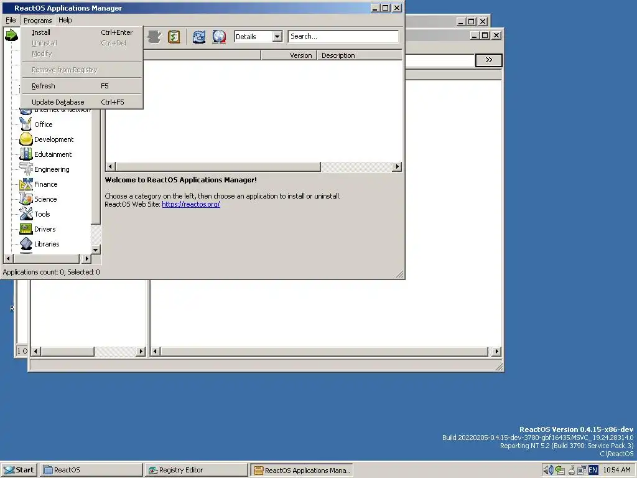Select the Finance category icon

(26, 184)
